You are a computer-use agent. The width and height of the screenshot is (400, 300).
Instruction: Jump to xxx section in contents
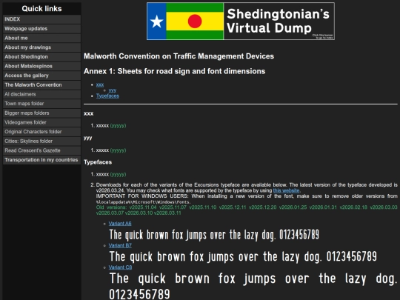(100, 84)
